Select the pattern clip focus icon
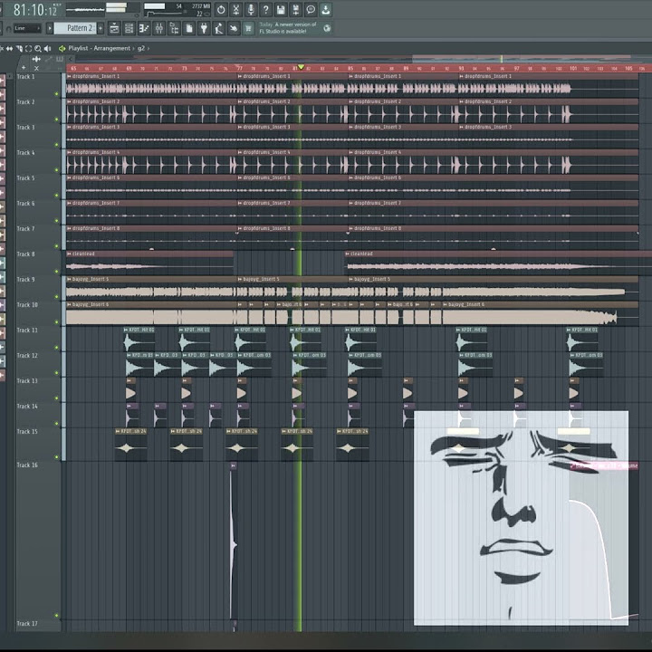This screenshot has width=652, height=652. coord(60,59)
